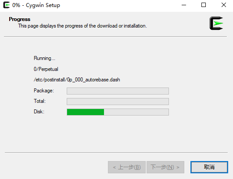Click the 取消 cancel button
Viewport: 233px width, 179px height.
[209, 167]
